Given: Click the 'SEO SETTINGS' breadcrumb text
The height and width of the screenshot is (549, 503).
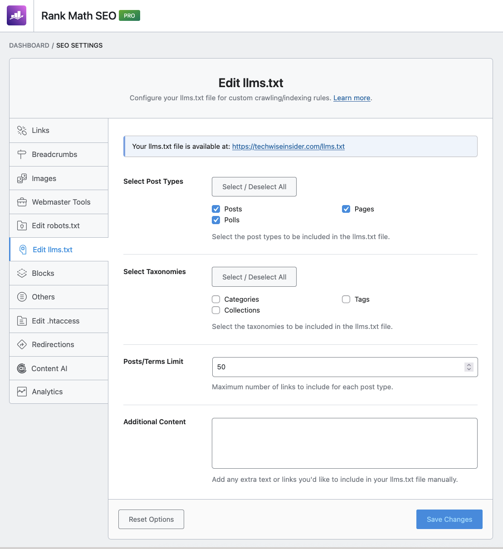Looking at the screenshot, I should pos(79,45).
